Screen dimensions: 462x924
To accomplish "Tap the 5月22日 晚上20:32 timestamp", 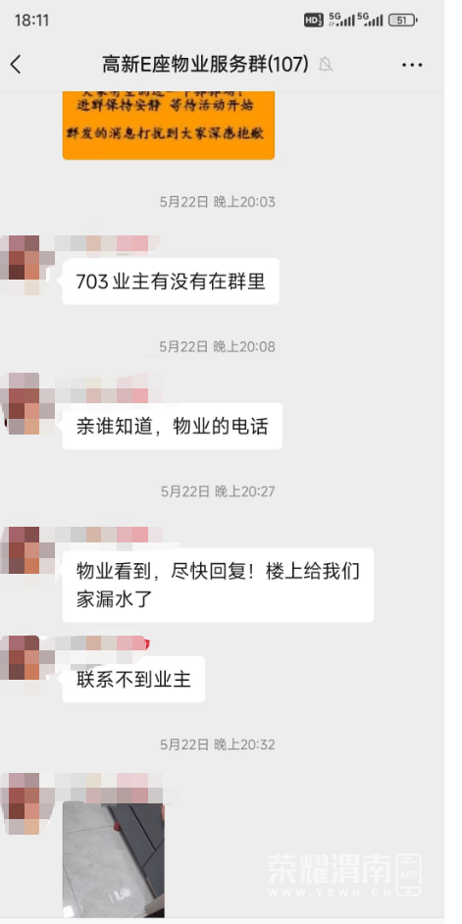I will point(218,744).
